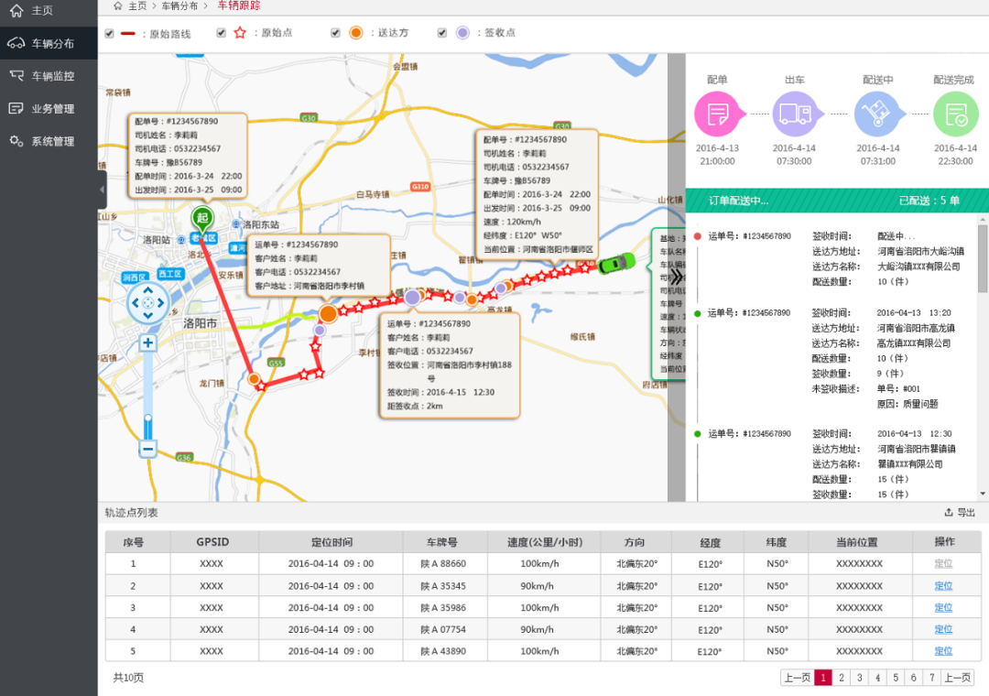The width and height of the screenshot is (989, 696).
Task: Click the blue 配送中 stage icon
Action: pos(877,114)
